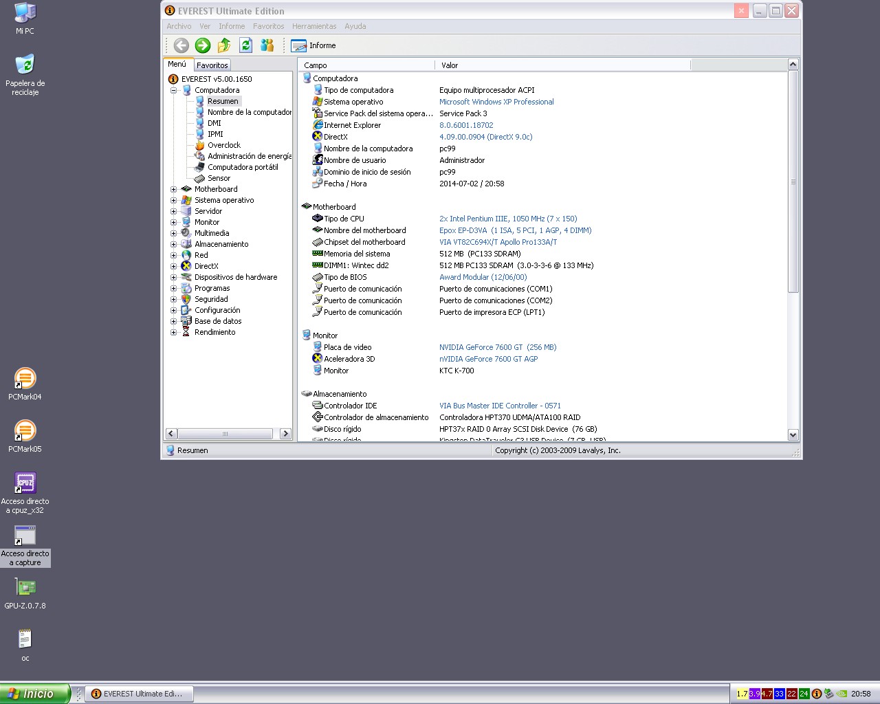Open GPU-Z.0.7.8 desktop icon

[x=25, y=593]
